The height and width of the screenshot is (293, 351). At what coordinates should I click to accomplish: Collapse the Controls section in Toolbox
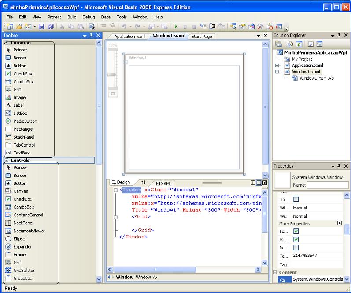coord(7,160)
